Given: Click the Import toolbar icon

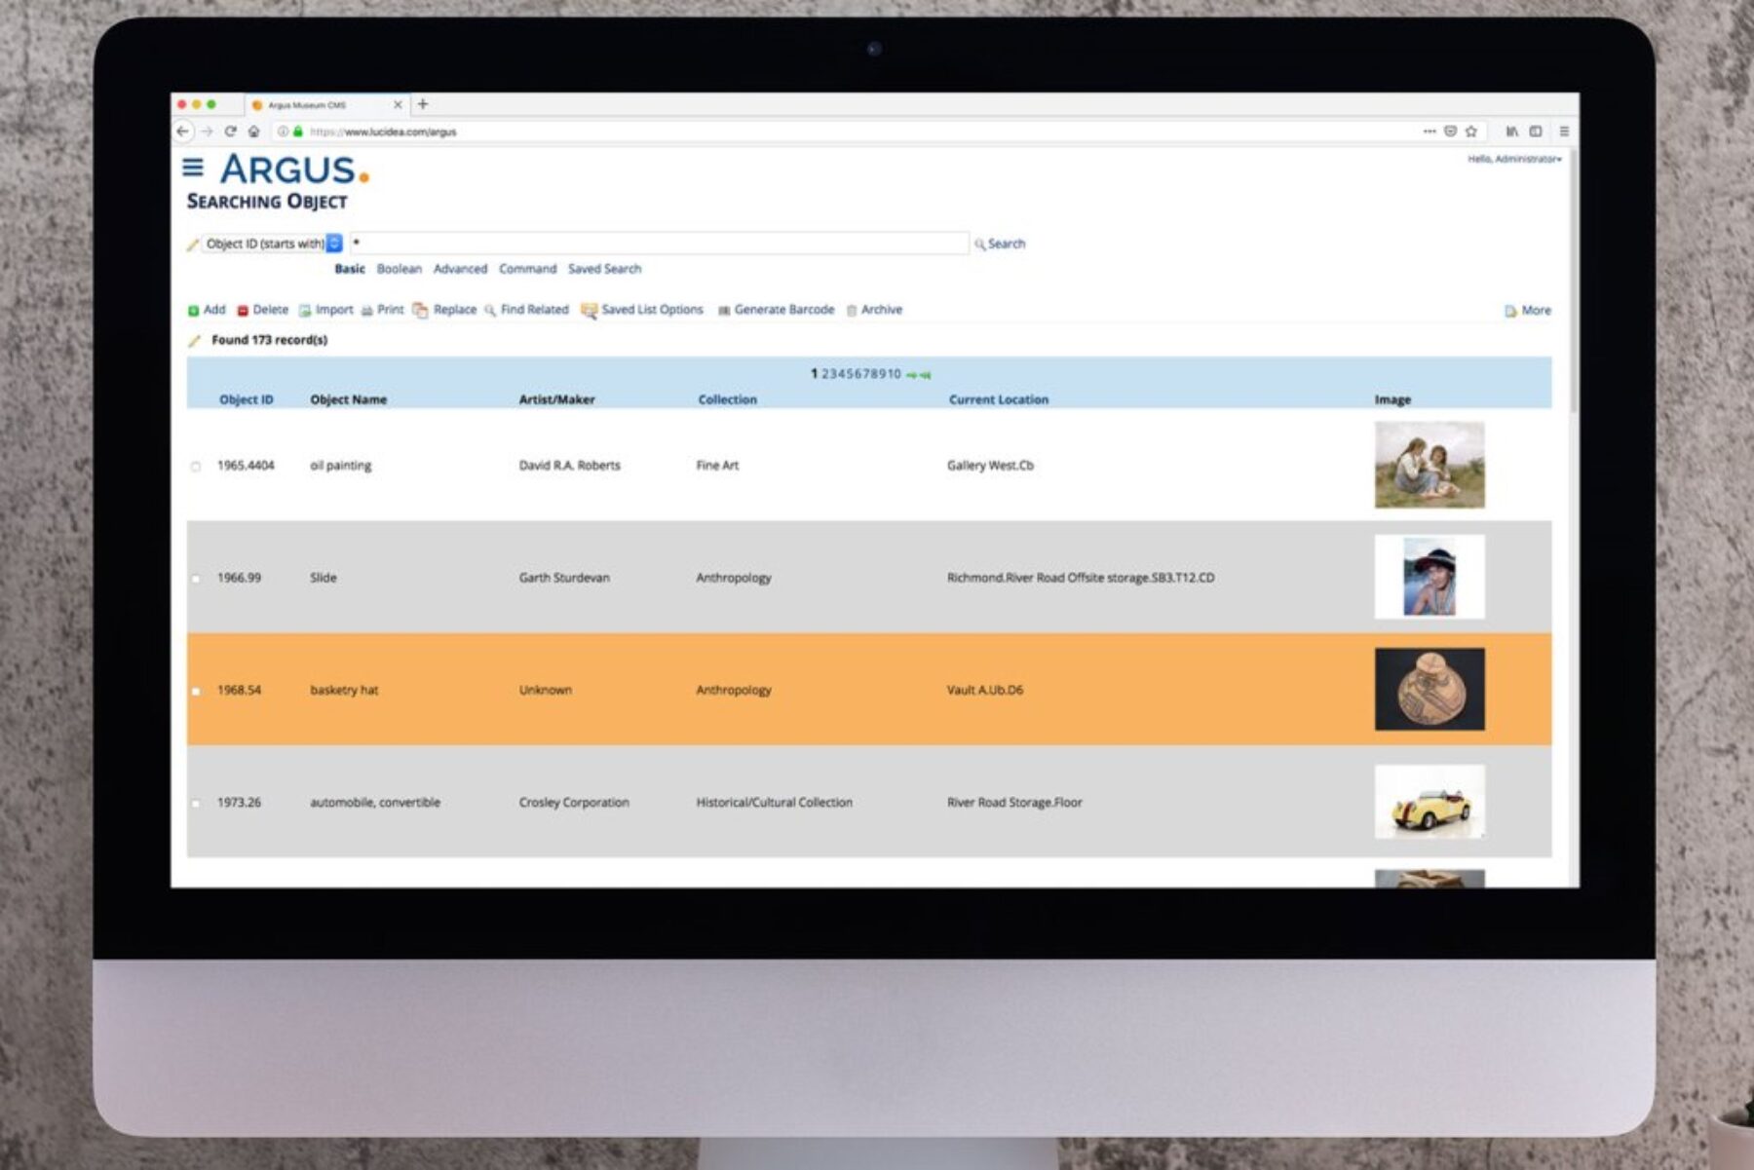Looking at the screenshot, I should [x=305, y=311].
